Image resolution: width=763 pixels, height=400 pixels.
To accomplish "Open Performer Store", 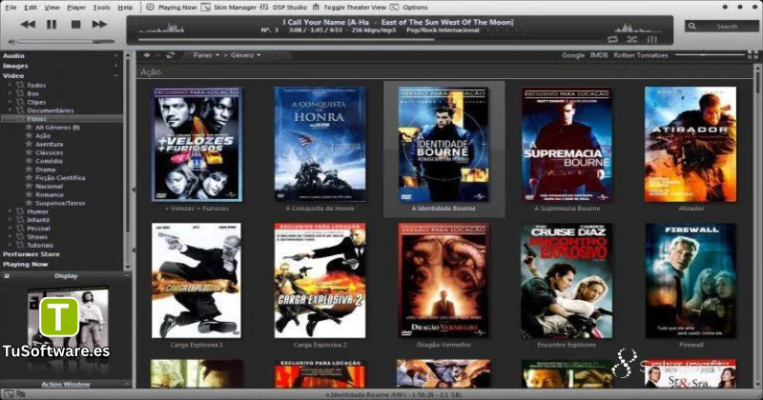I will (x=31, y=254).
